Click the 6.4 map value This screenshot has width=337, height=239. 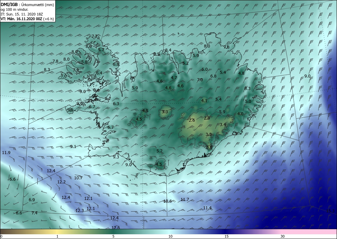pyautogui.click(x=99, y=73)
